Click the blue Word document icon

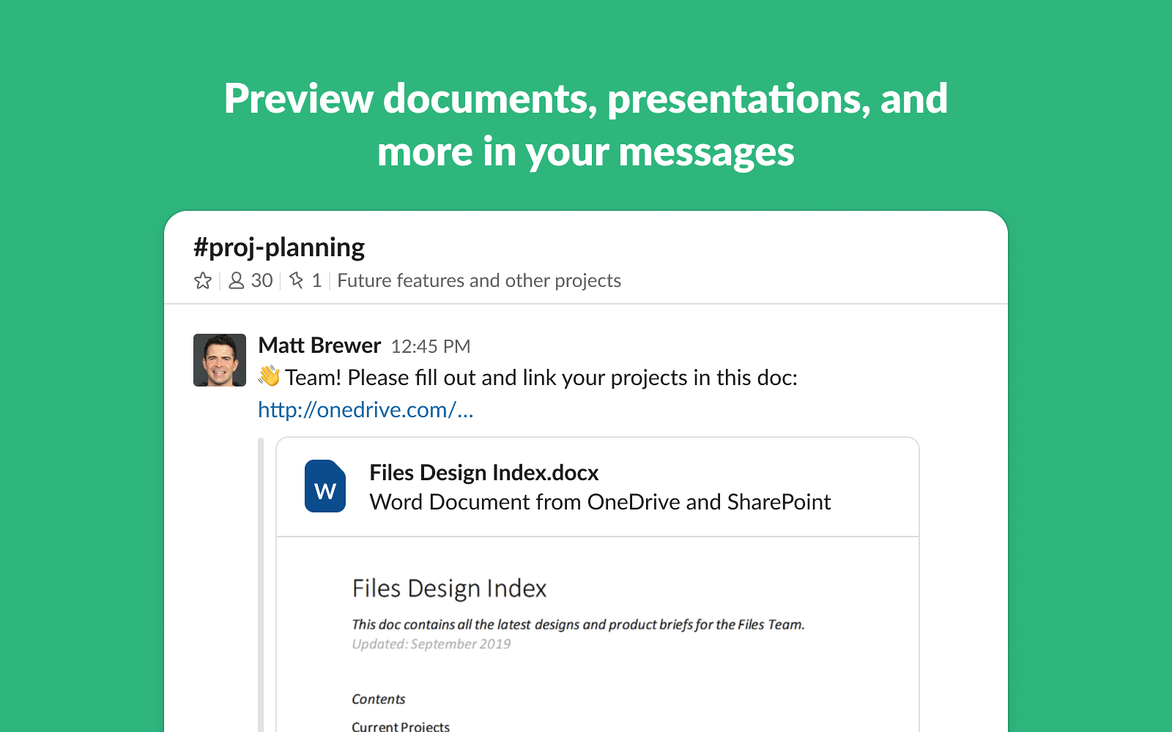[x=324, y=486]
